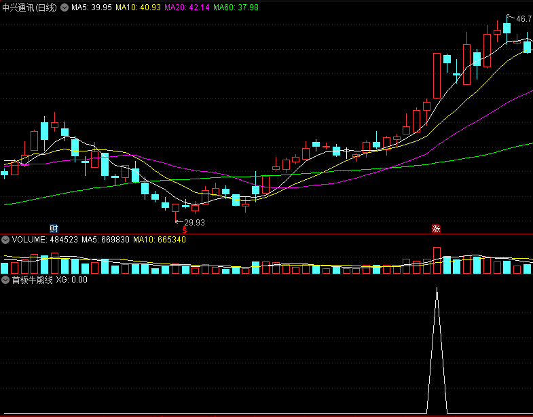Click the 46.7 high price annotation
533x417 pixels.
point(523,19)
